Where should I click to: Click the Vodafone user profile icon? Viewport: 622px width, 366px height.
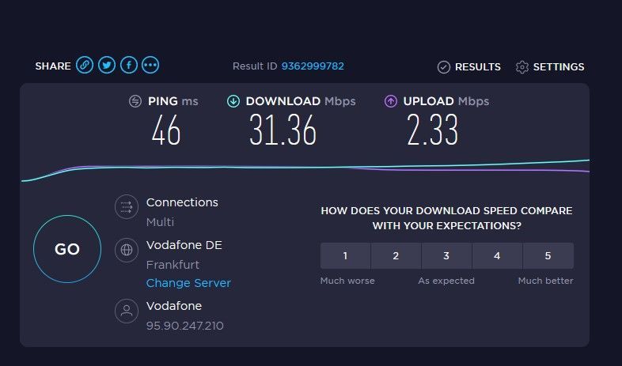pos(126,311)
